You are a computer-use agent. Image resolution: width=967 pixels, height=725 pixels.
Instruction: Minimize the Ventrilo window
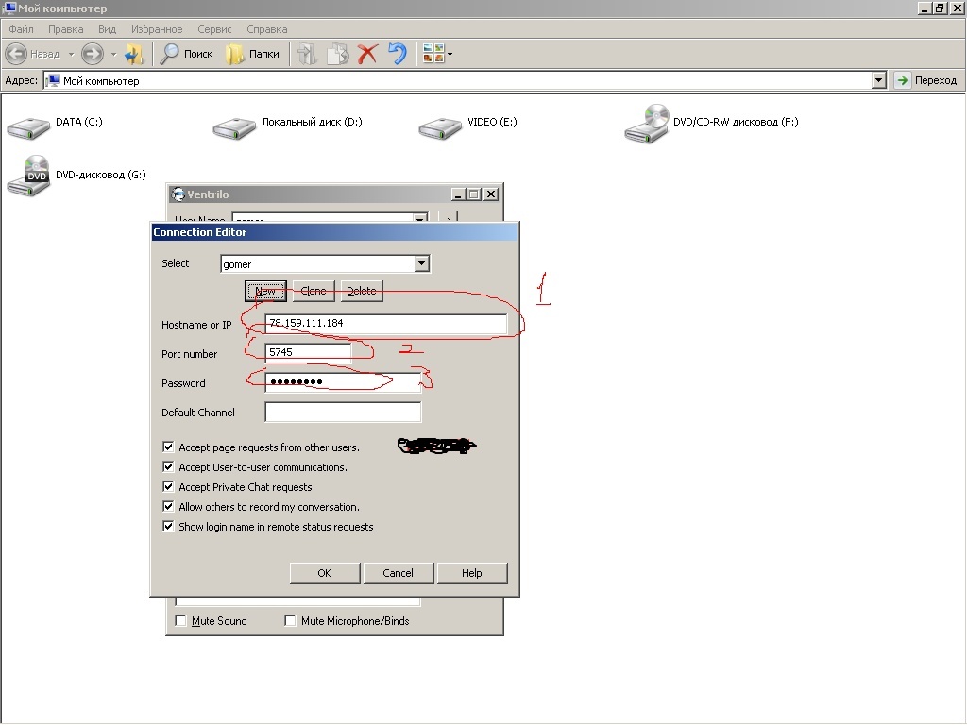pos(458,194)
